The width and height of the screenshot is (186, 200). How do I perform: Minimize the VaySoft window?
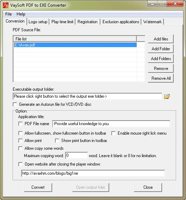152,4
